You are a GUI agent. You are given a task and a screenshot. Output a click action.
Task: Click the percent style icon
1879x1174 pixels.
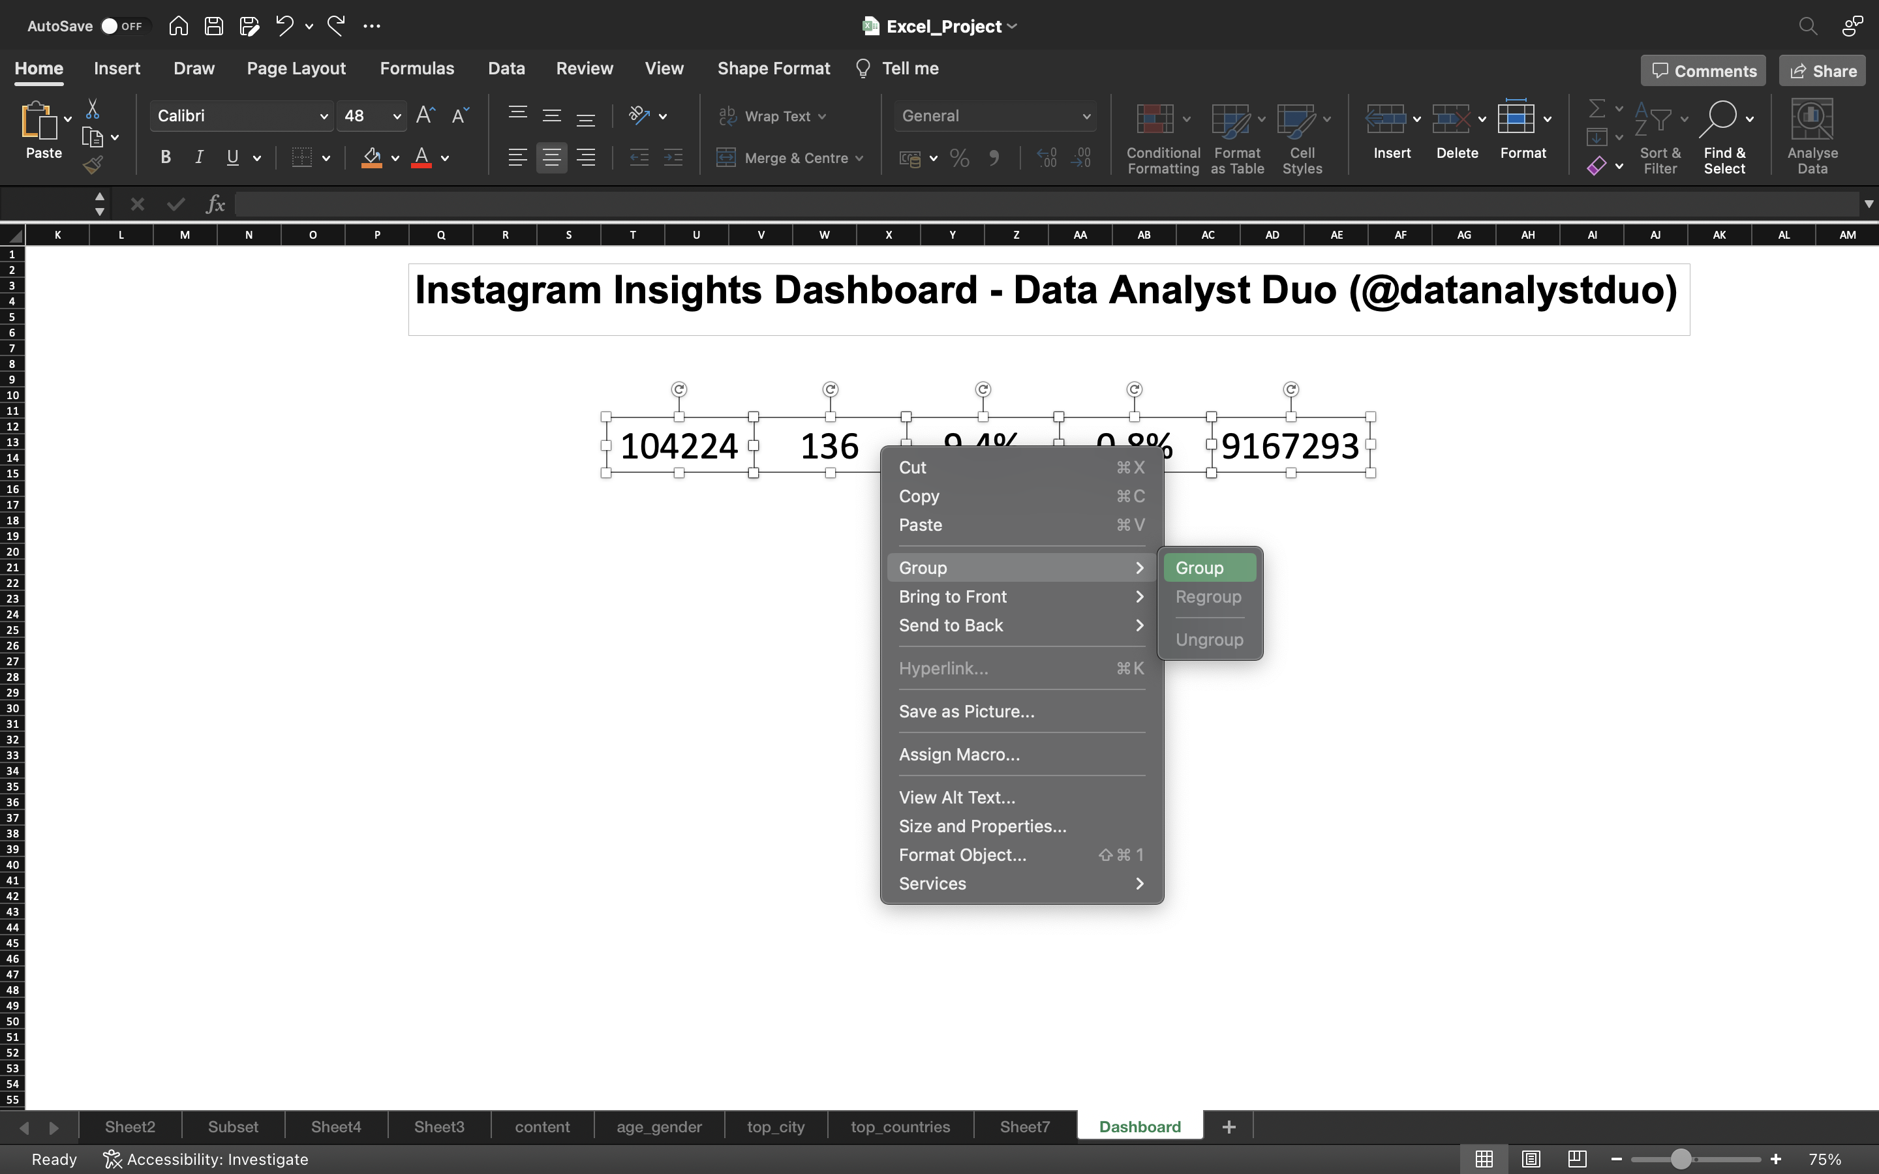pos(960,158)
